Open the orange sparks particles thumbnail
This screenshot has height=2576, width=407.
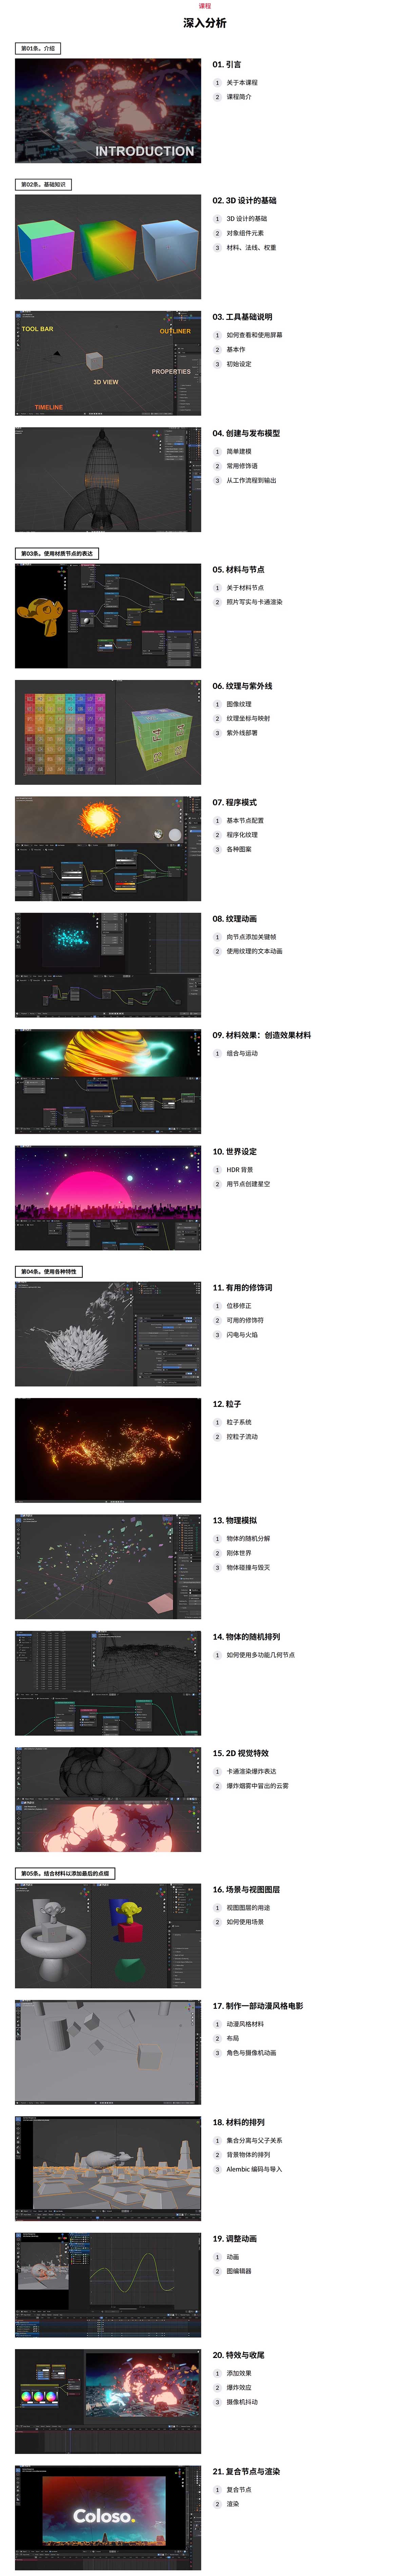[108, 1450]
